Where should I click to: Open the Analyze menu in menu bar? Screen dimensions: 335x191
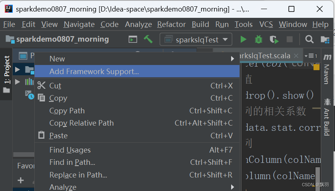pyautogui.click(x=138, y=24)
